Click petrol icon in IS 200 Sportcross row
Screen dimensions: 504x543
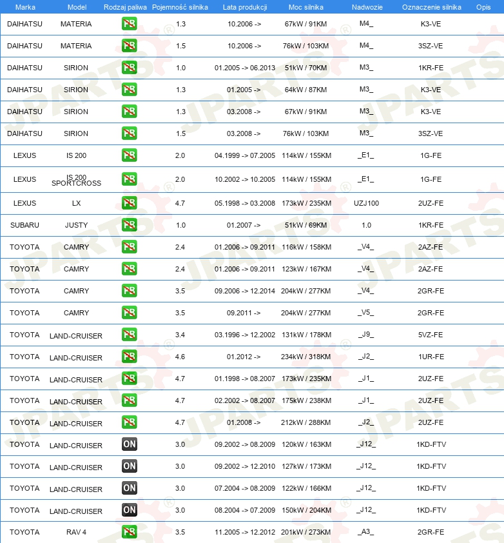coord(129,179)
